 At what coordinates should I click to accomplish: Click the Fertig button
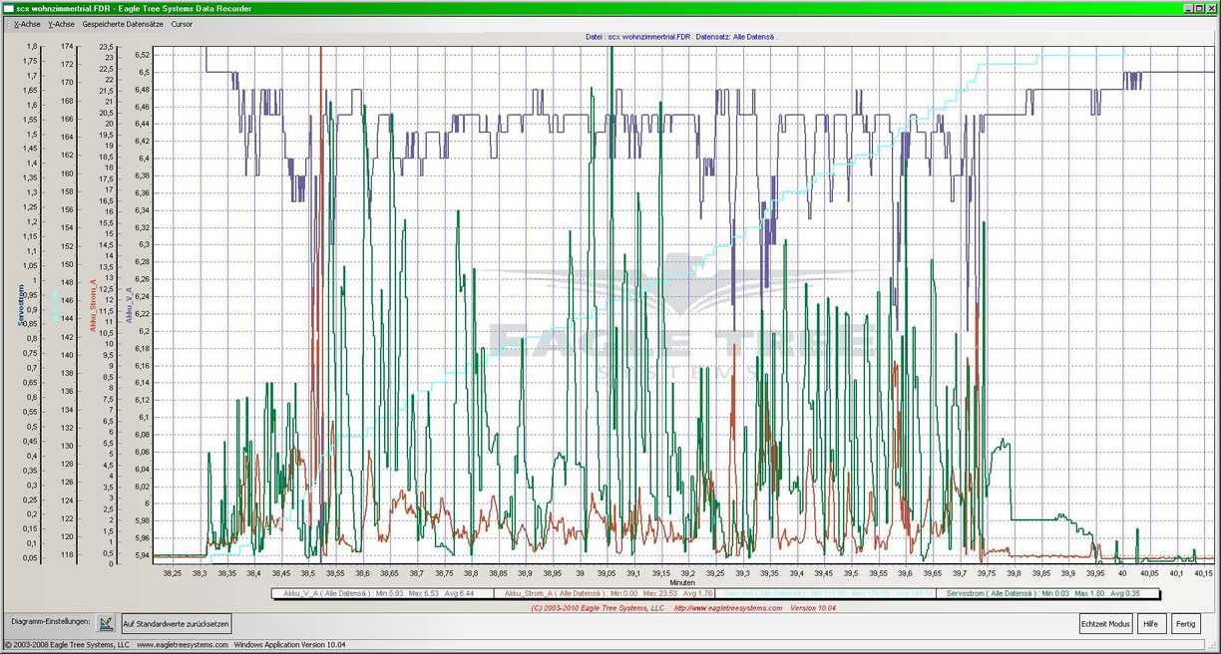(x=1185, y=624)
